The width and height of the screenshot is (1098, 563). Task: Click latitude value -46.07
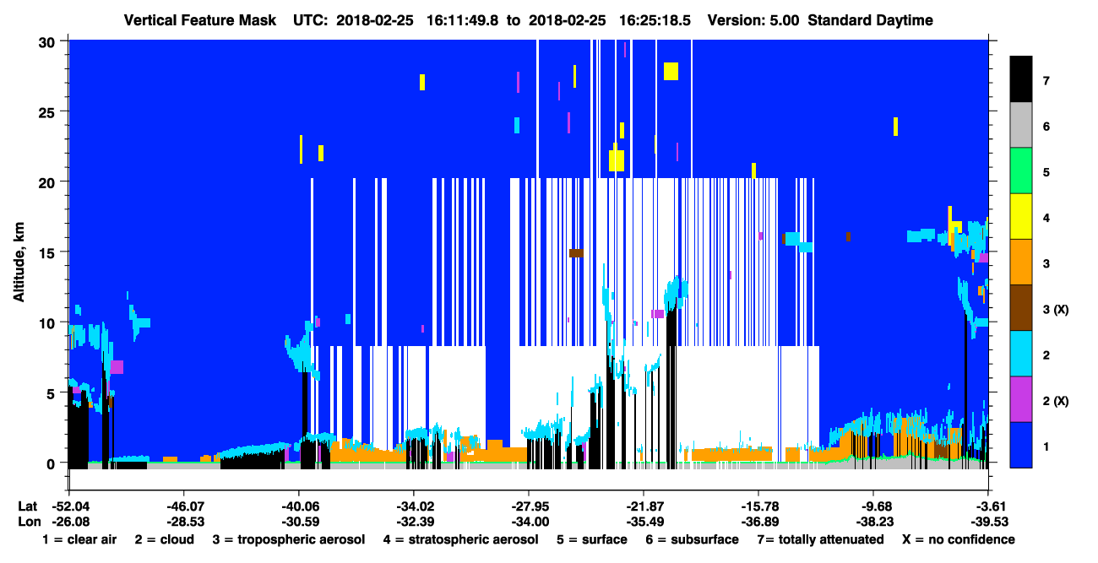point(183,506)
